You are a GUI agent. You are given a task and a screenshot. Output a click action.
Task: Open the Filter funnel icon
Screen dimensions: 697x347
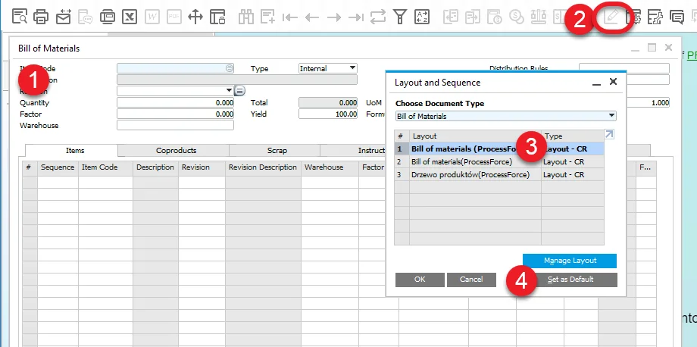click(401, 16)
